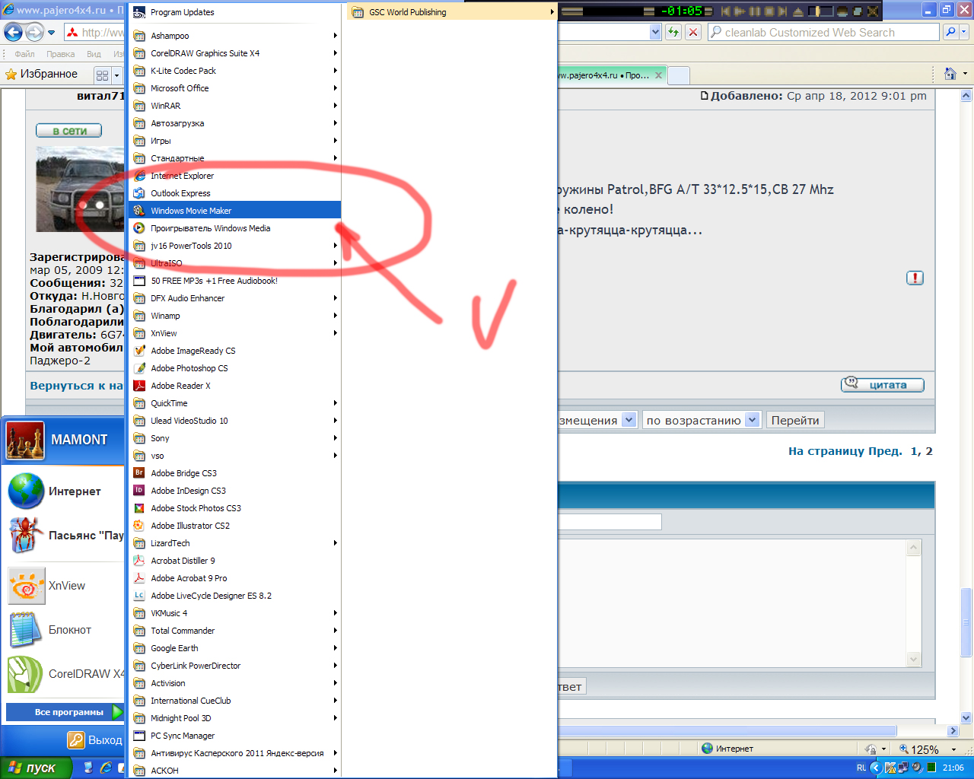
Task: Skip to next track in Winamp bar
Action: (784, 11)
